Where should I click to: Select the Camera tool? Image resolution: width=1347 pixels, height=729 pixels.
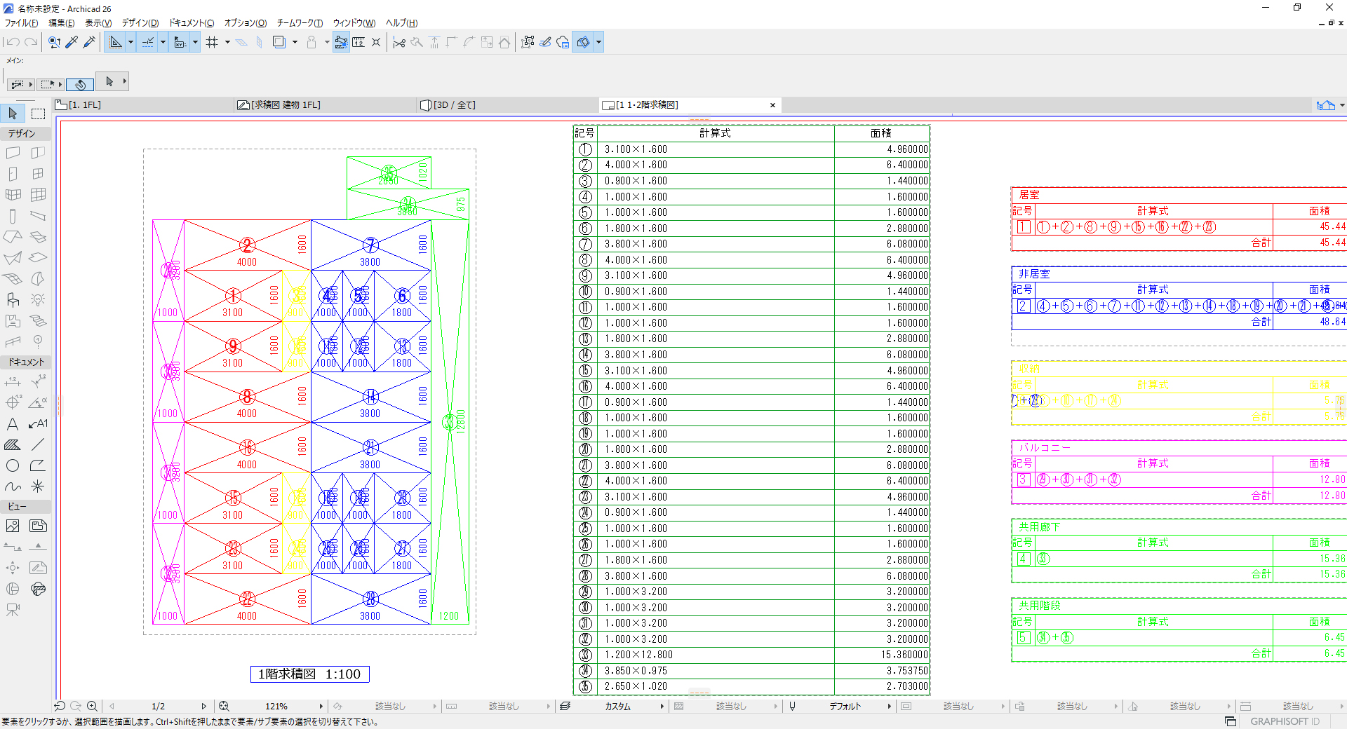[13, 610]
